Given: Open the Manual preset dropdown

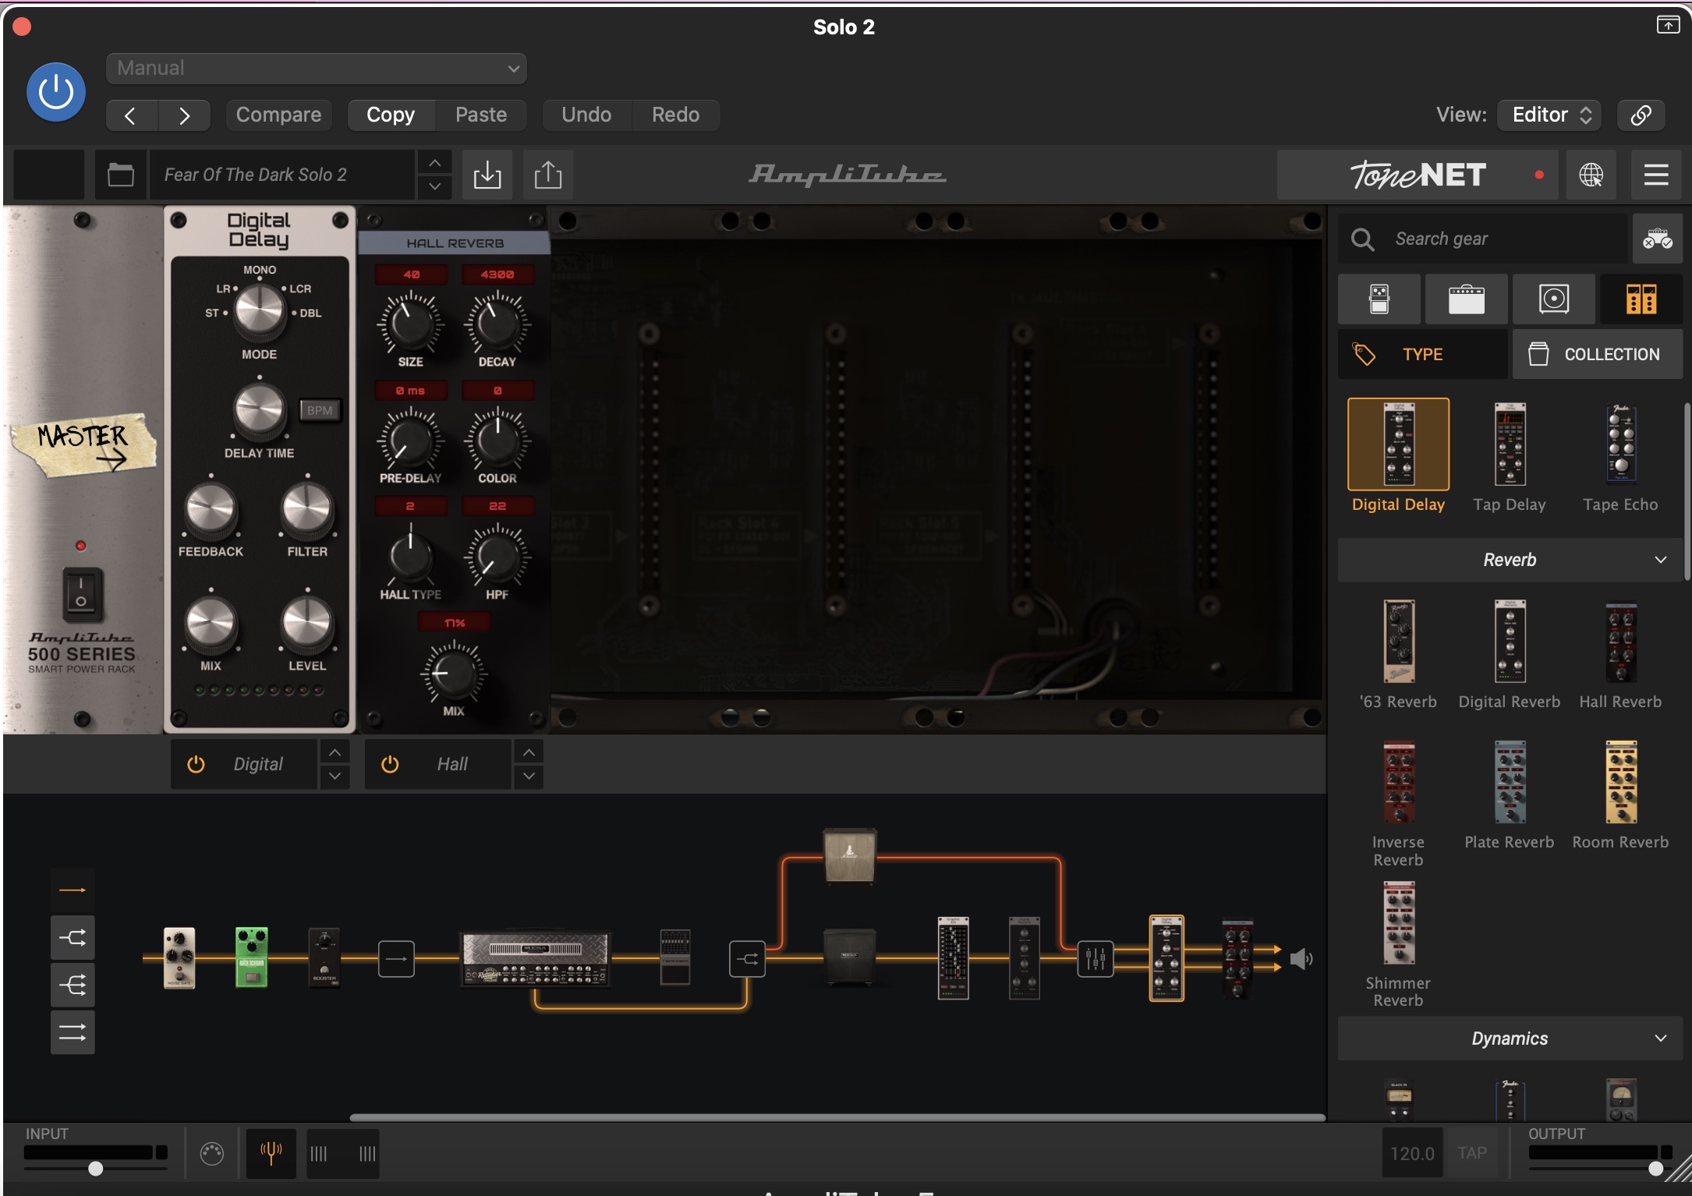Looking at the screenshot, I should (316, 68).
